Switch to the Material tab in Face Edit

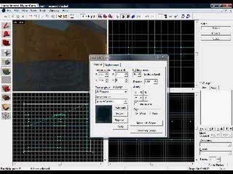(98, 65)
